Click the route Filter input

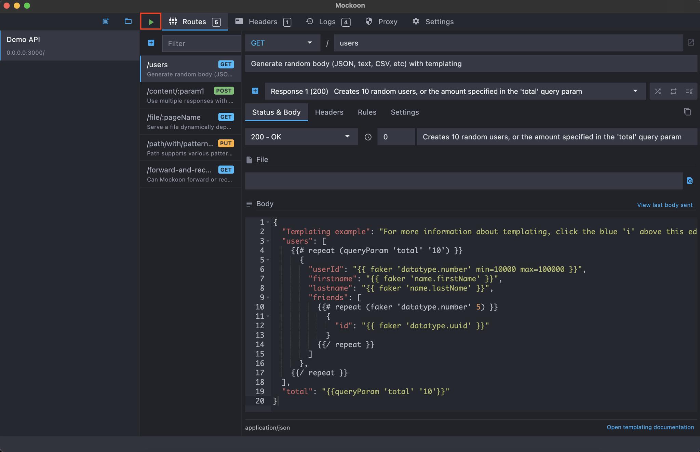point(202,43)
